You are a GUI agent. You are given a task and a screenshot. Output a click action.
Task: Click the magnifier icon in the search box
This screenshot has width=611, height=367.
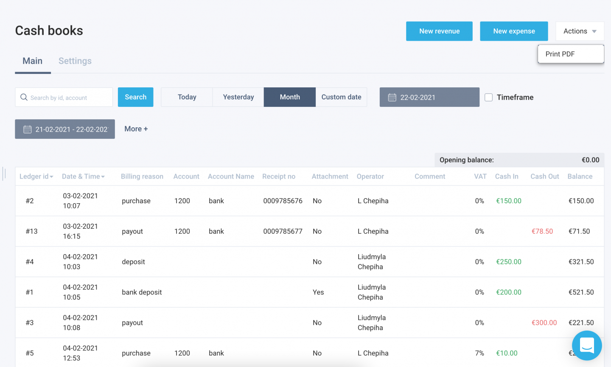click(x=24, y=97)
